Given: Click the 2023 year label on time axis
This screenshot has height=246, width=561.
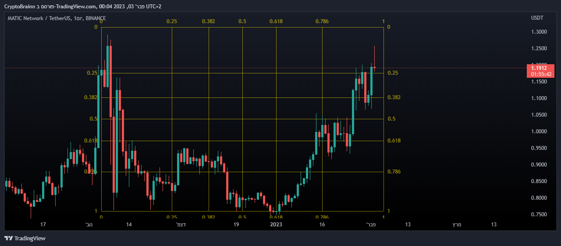Looking at the screenshot, I should (276, 225).
